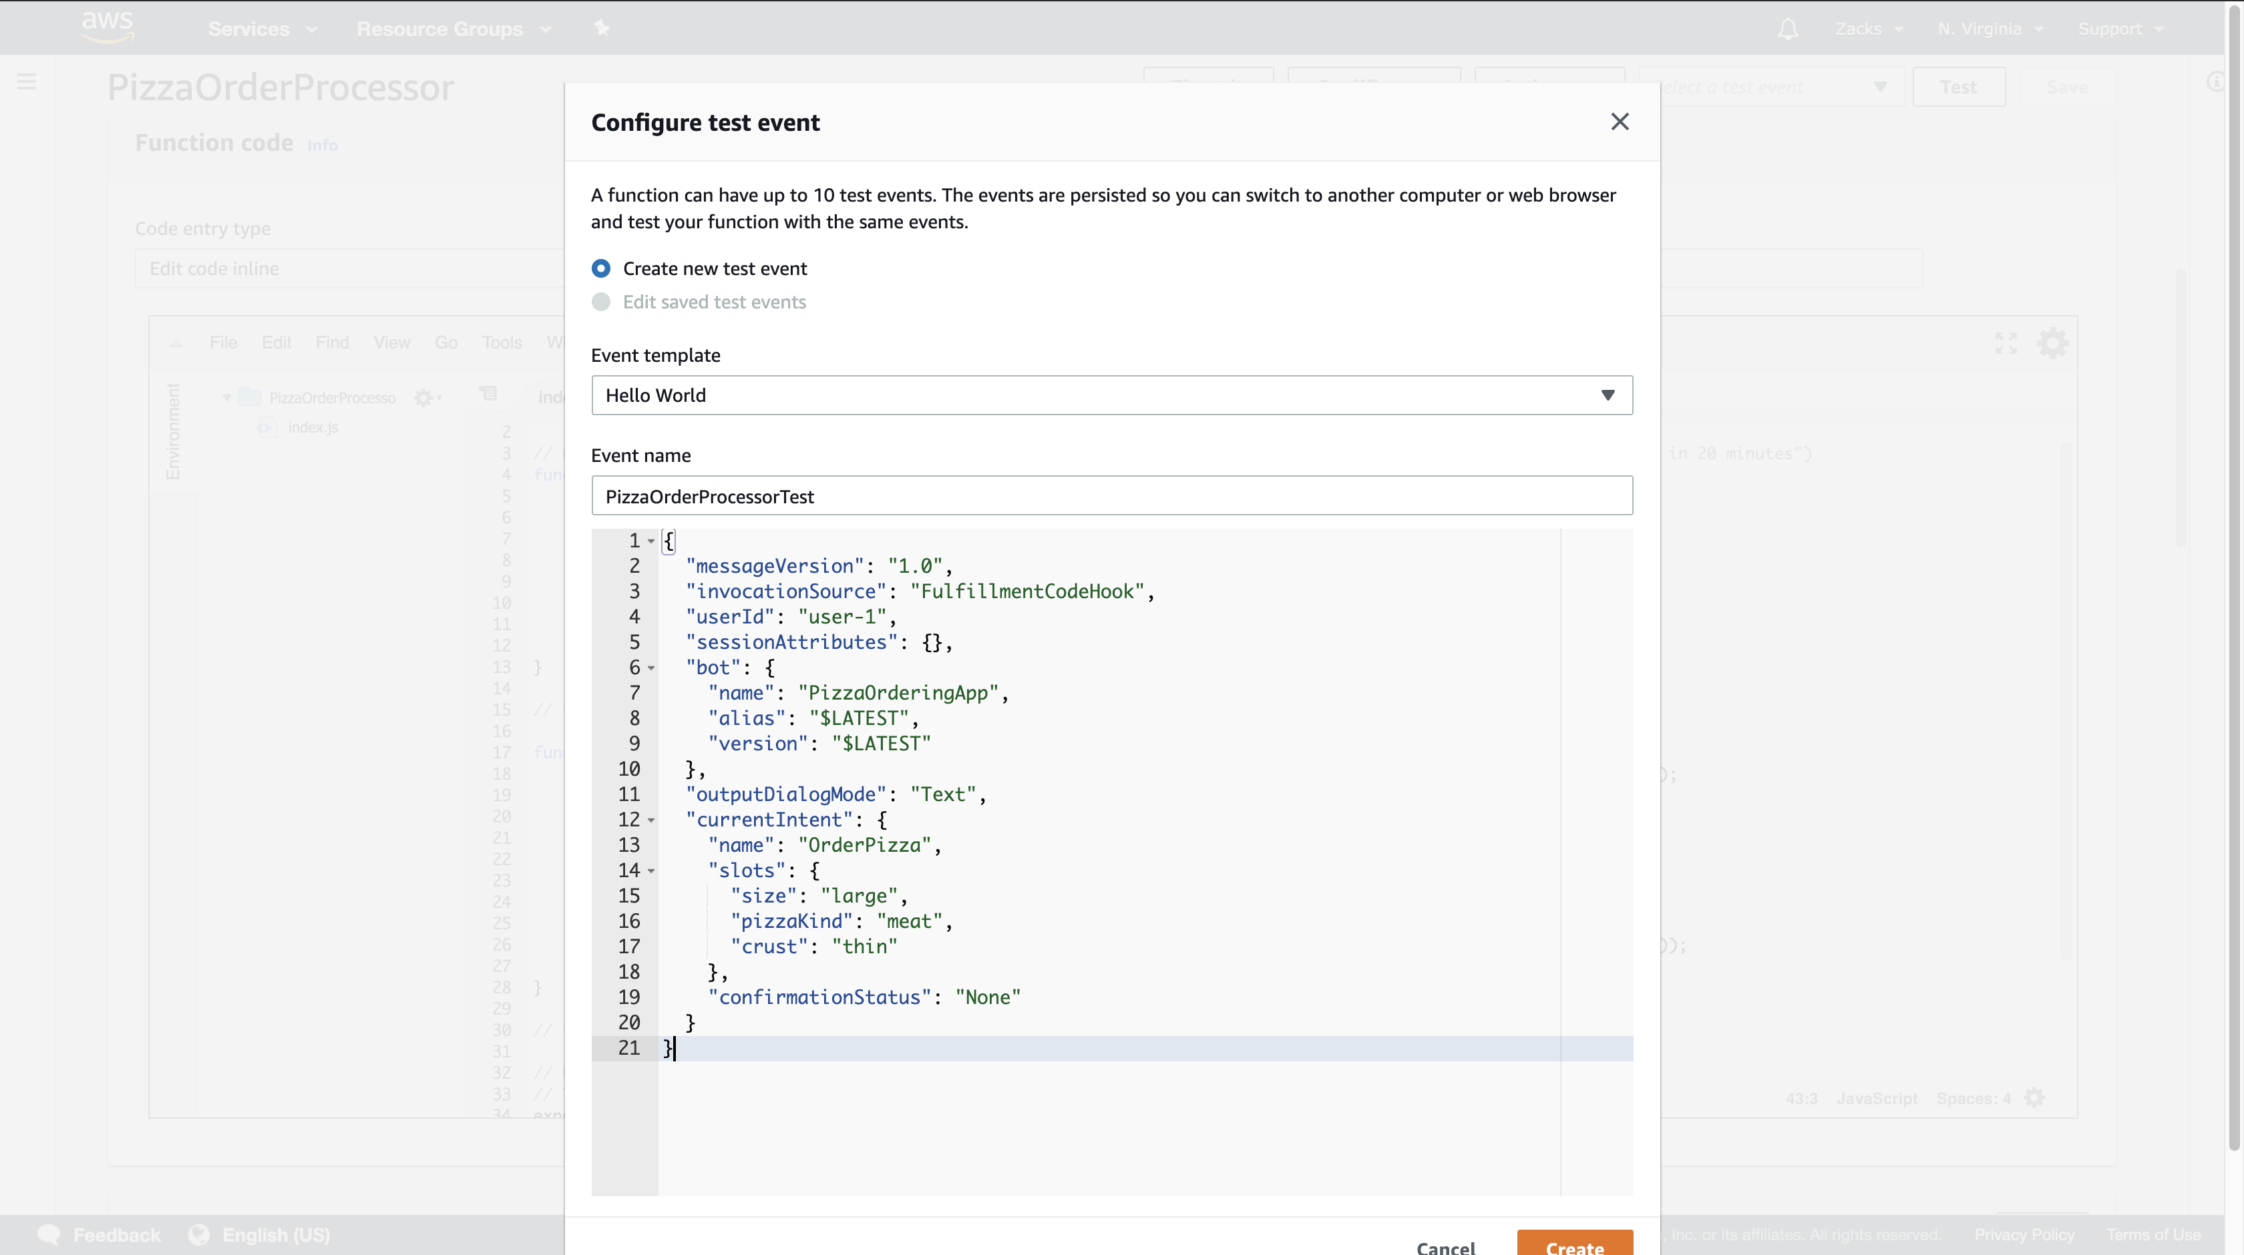
Task: Click the editor settings gear icon
Action: point(2052,343)
